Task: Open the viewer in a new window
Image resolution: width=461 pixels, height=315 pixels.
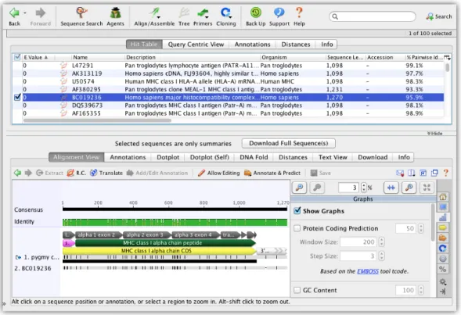Action: point(434,173)
